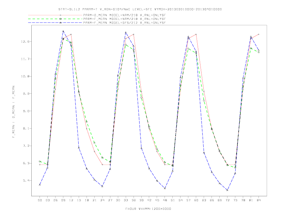The height and width of the screenshot is (218, 282).
Task: Click x-axis hour label 18
Action: (x=87, y=200)
